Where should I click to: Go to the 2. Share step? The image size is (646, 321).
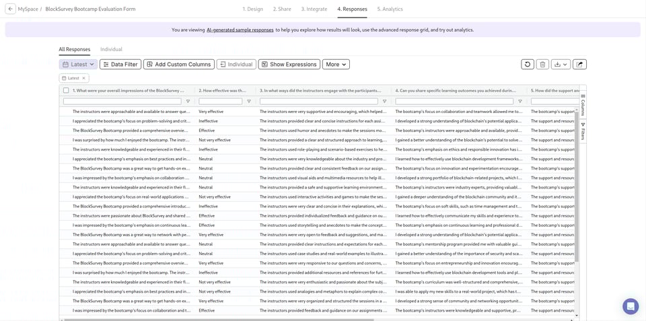click(x=282, y=9)
